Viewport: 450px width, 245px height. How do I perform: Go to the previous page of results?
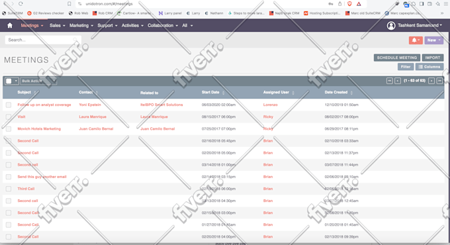coord(398,81)
